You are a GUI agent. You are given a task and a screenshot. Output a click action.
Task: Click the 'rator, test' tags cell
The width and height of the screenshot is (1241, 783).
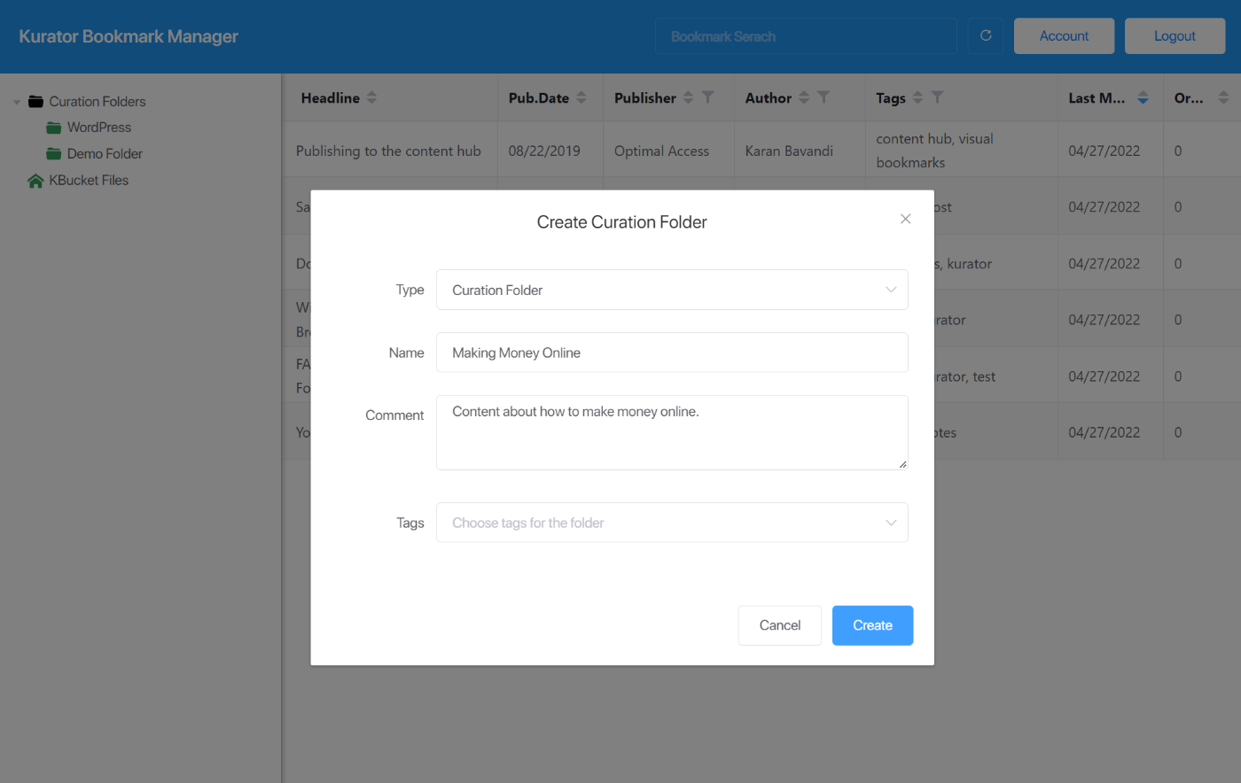965,376
